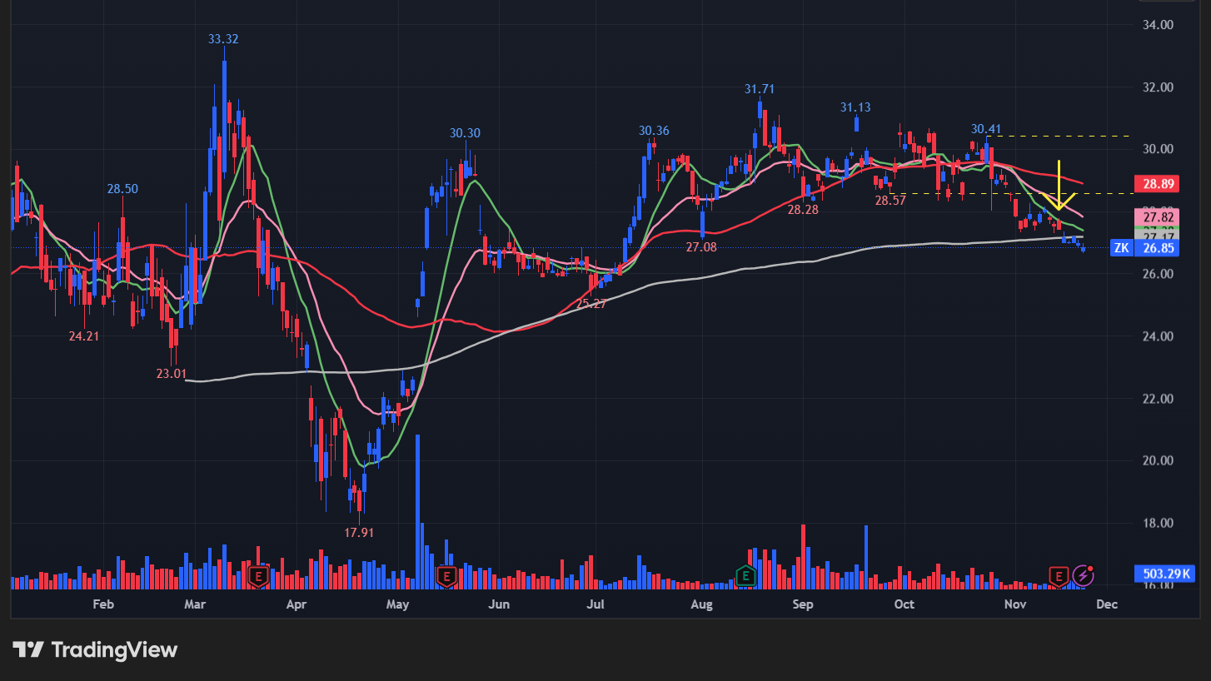Image resolution: width=1211 pixels, height=681 pixels.
Task: Click the November earnings E marker
Action: pos(1059,575)
